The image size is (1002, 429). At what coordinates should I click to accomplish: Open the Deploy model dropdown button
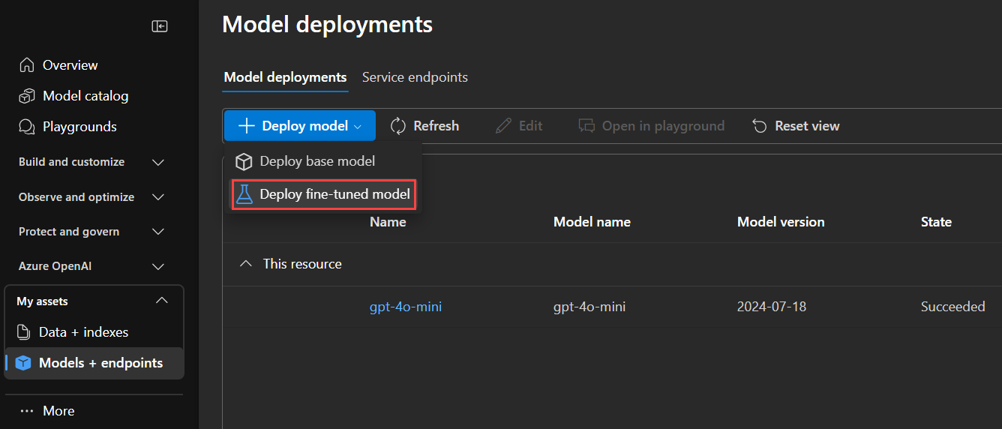pyautogui.click(x=300, y=126)
